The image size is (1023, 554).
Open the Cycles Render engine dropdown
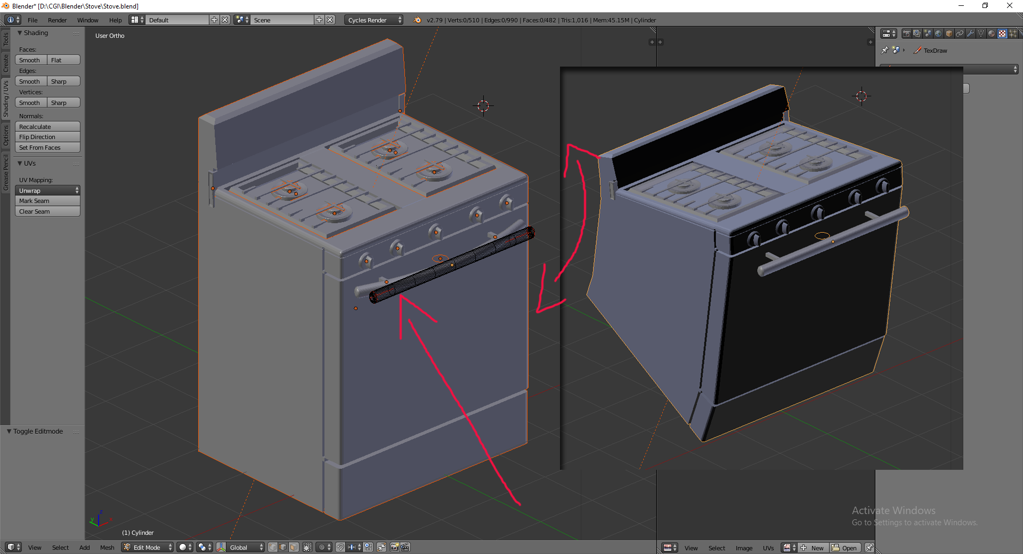pos(374,20)
